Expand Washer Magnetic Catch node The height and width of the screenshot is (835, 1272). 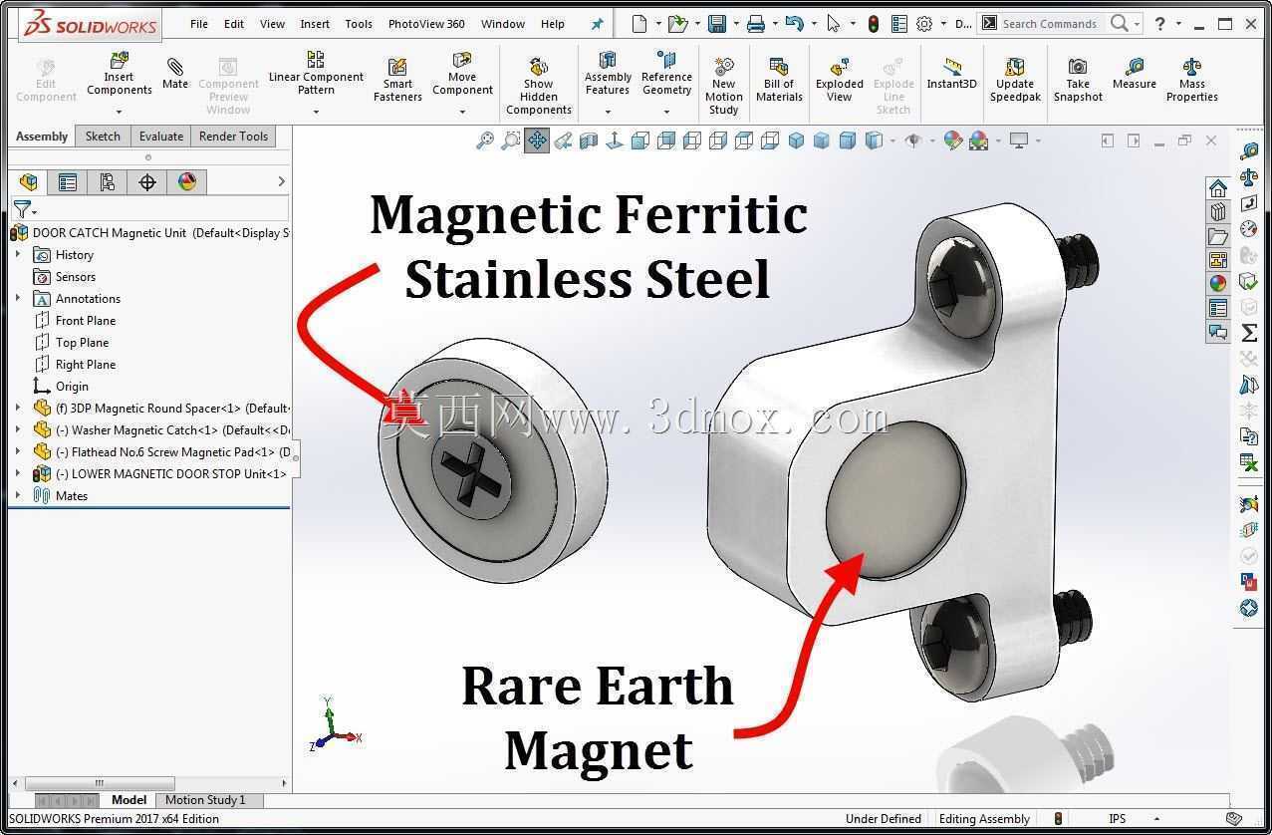[x=18, y=430]
